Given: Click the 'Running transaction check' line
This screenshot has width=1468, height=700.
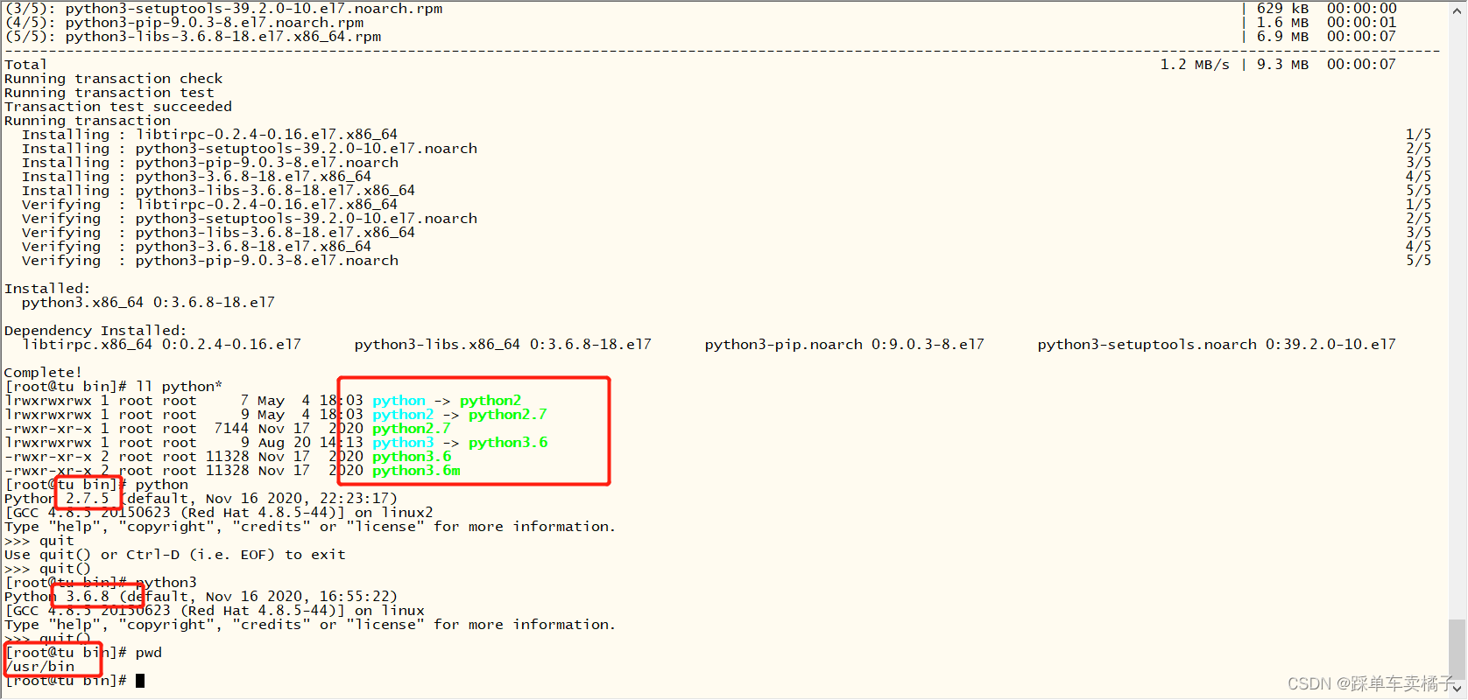Looking at the screenshot, I should [114, 79].
